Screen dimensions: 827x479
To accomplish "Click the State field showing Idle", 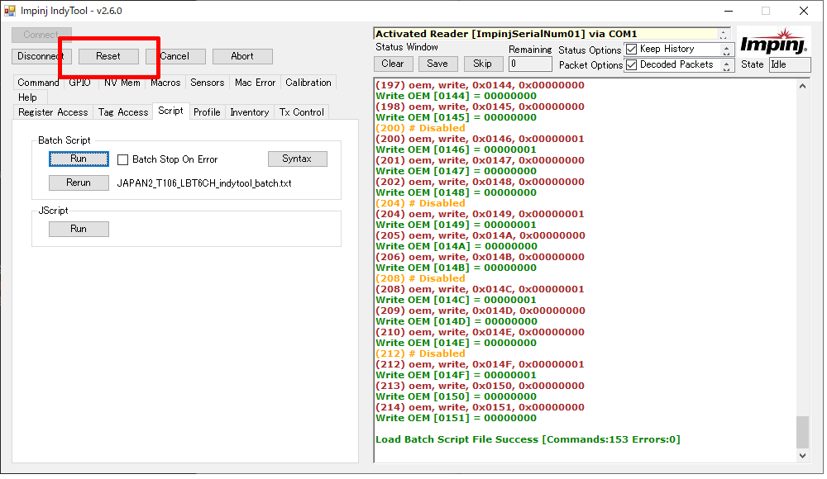I will [790, 64].
